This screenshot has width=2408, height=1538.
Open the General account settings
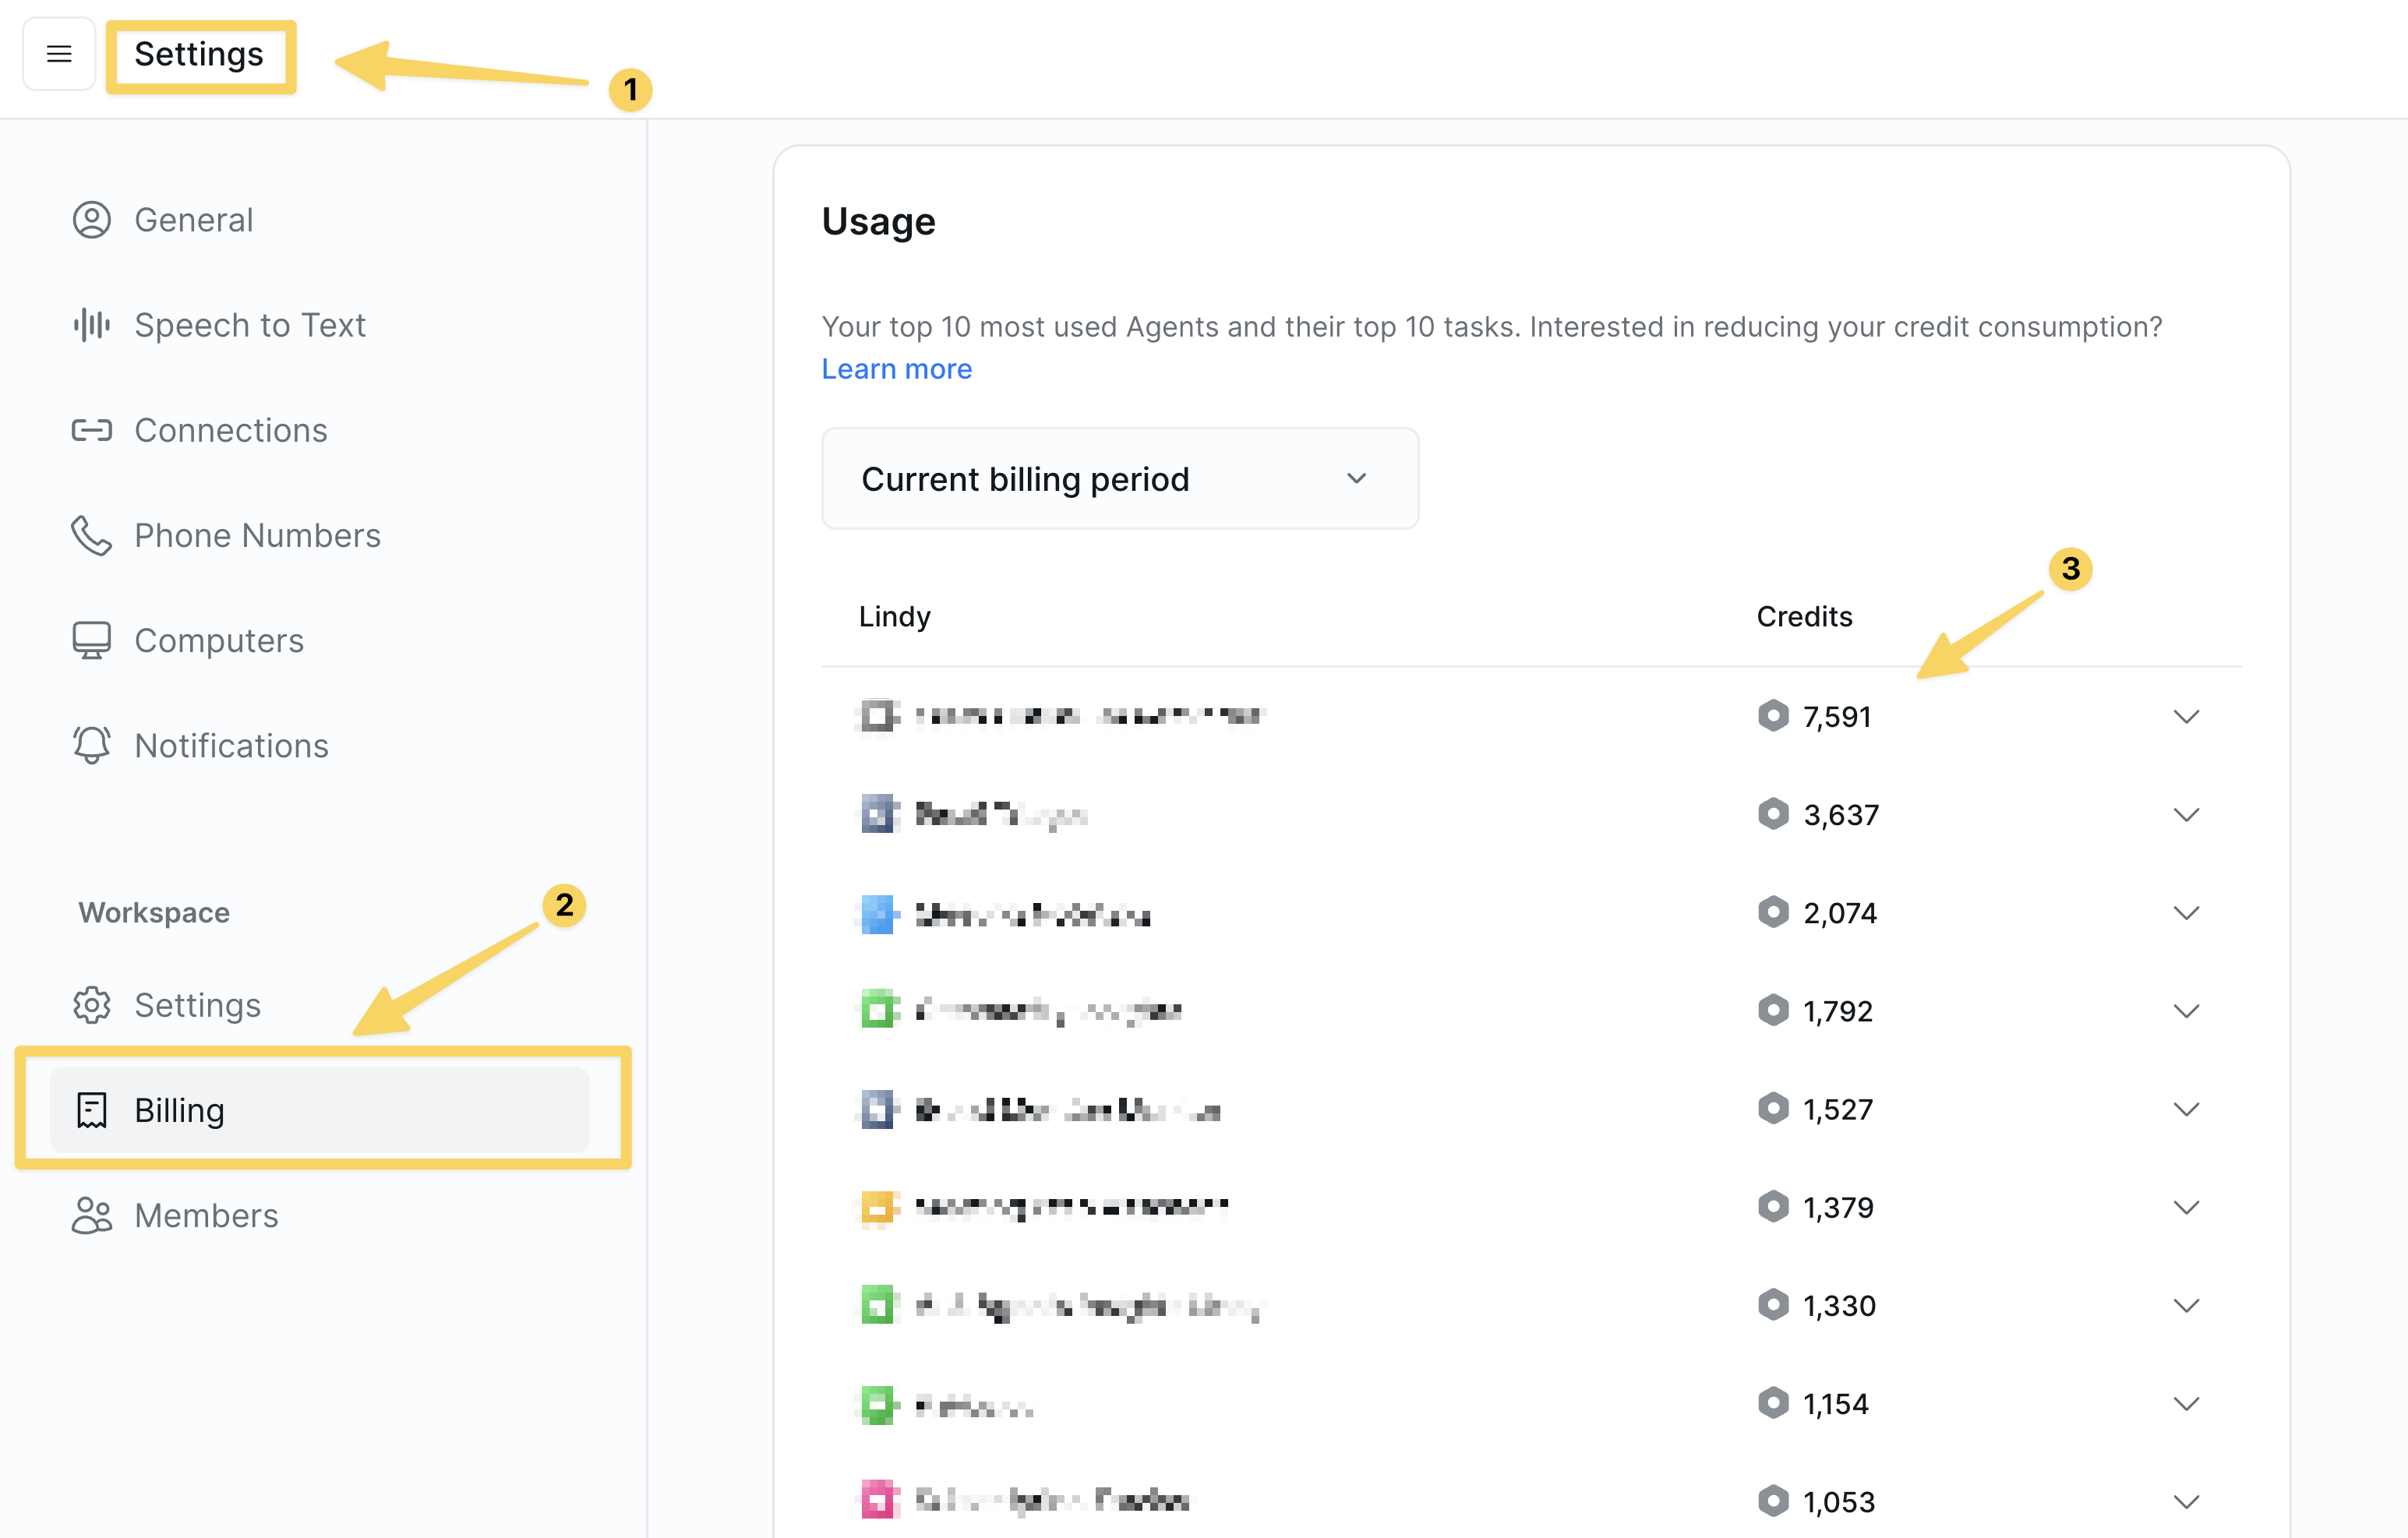tap(194, 219)
